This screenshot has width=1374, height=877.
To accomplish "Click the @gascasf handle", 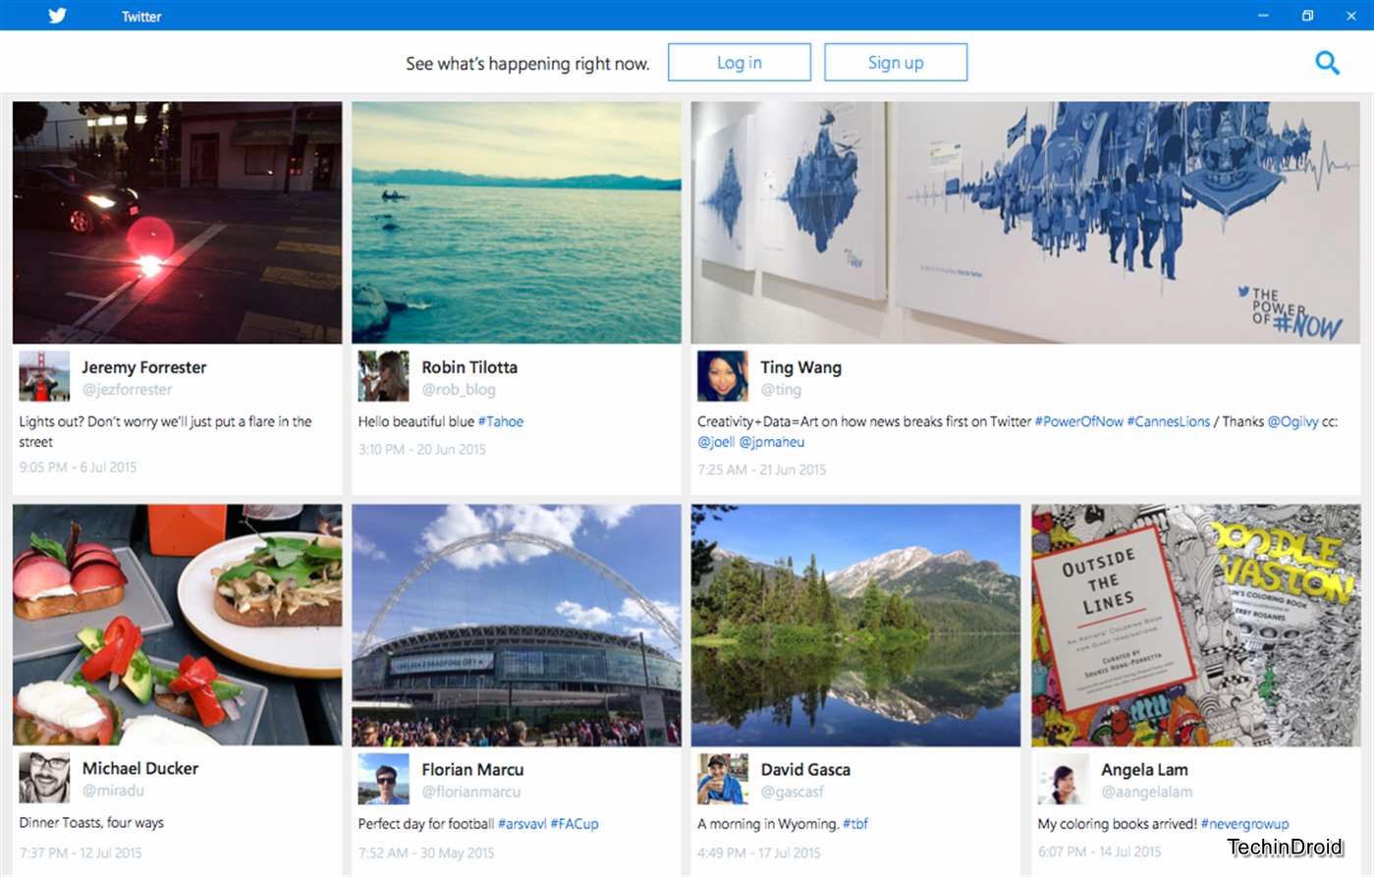I will (x=792, y=792).
